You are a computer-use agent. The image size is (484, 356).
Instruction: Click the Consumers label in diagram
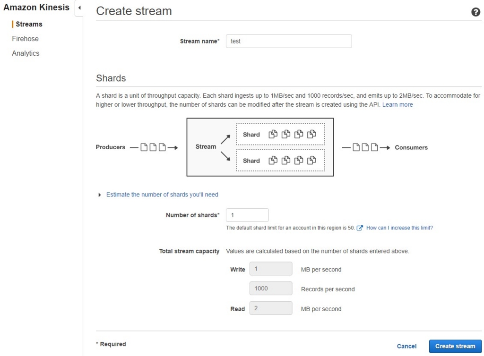tap(411, 147)
